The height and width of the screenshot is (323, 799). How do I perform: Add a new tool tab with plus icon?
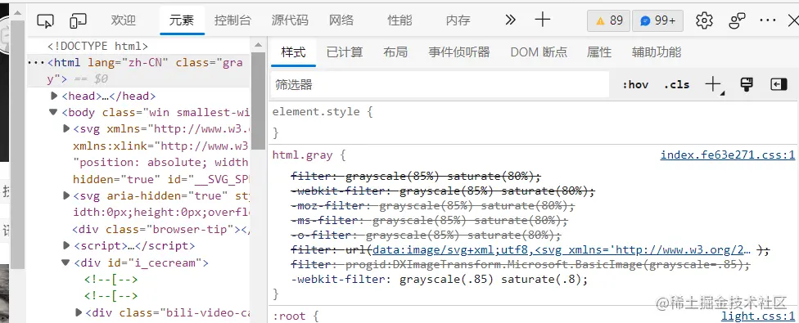pyautogui.click(x=543, y=20)
